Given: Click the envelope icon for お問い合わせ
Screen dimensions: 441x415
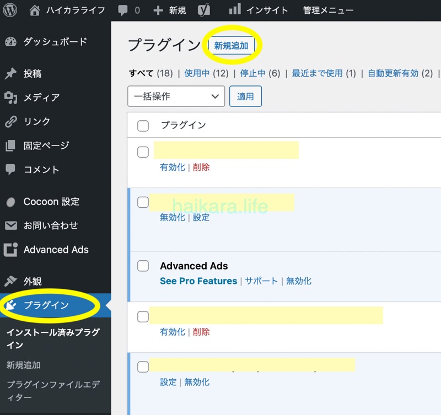Looking at the screenshot, I should [11, 225].
